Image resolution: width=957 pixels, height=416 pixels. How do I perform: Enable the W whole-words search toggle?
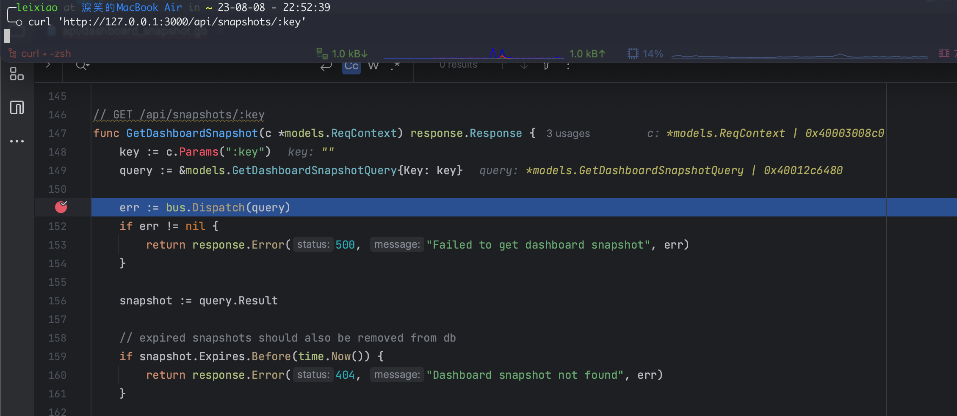[x=373, y=66]
